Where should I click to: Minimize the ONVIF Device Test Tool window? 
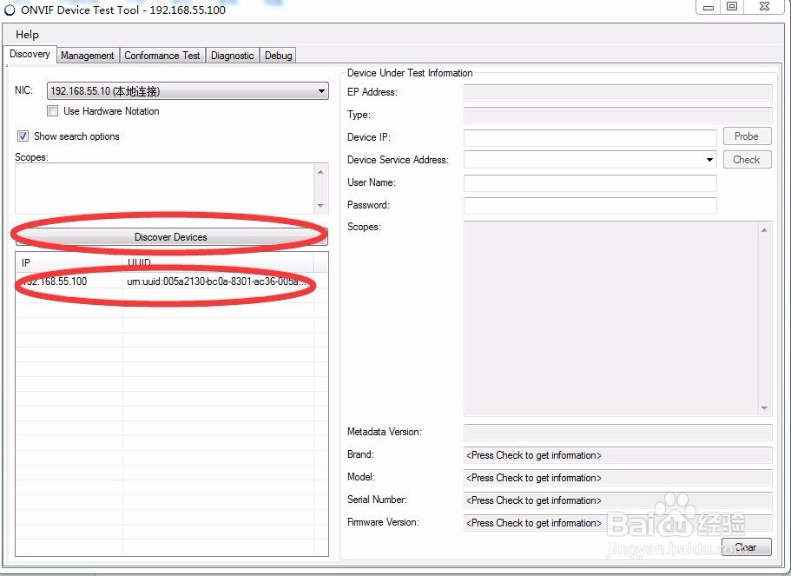(x=709, y=7)
